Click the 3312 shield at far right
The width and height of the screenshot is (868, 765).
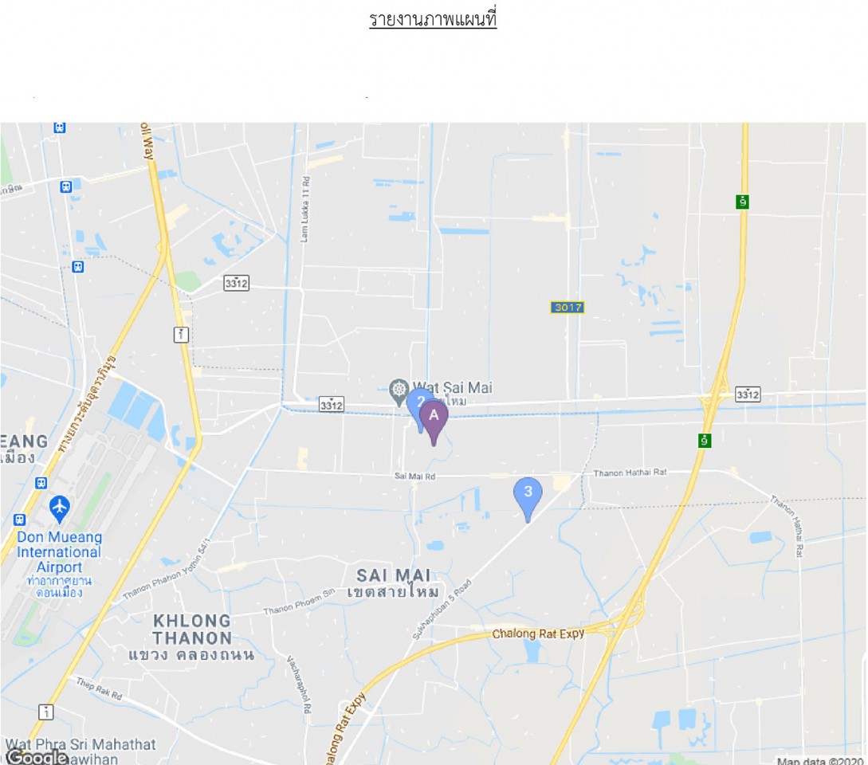(x=748, y=394)
